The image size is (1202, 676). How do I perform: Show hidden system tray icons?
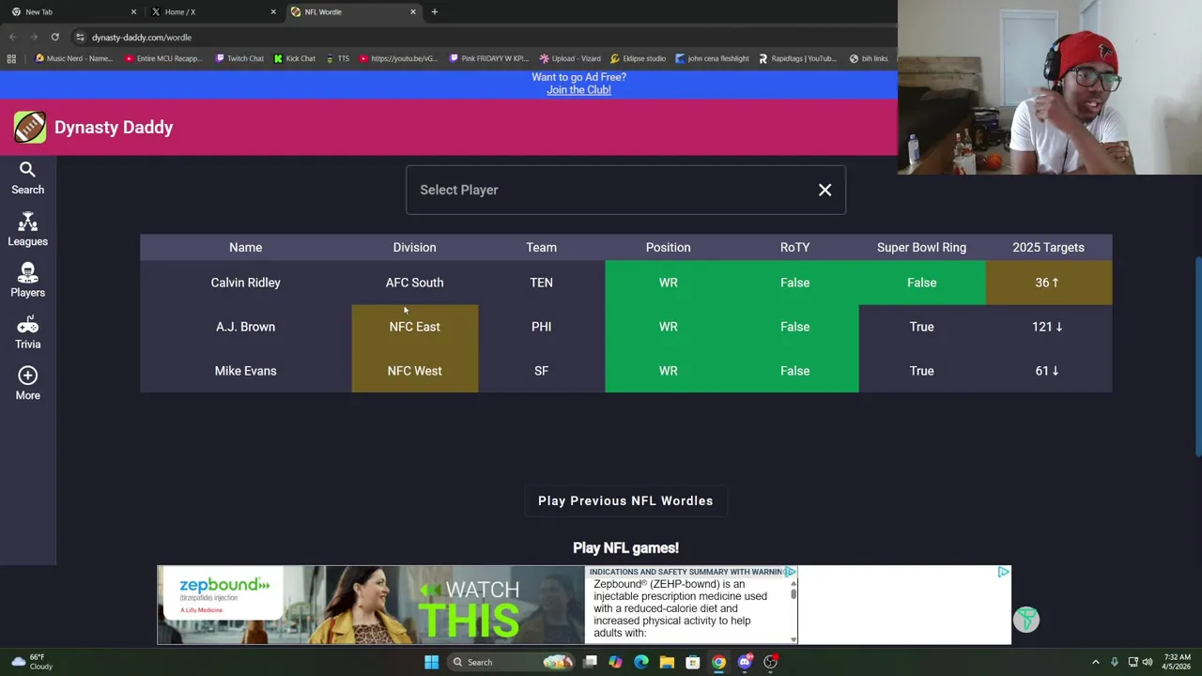1095,662
